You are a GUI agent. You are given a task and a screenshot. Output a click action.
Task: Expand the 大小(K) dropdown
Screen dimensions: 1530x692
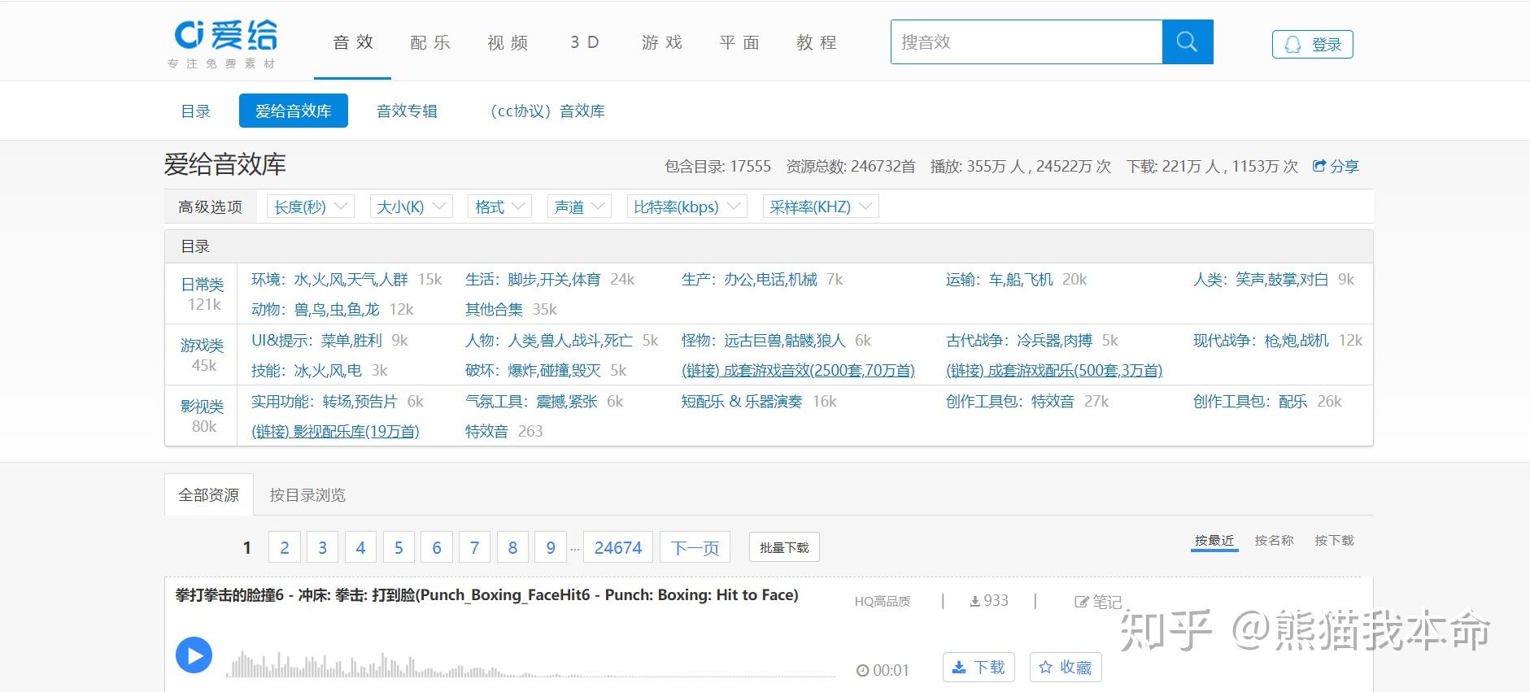[x=411, y=207]
